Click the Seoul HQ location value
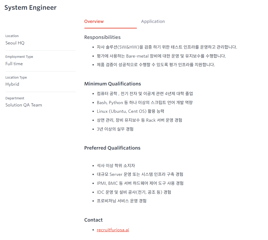This screenshot has width=268, height=240. (x=15, y=43)
